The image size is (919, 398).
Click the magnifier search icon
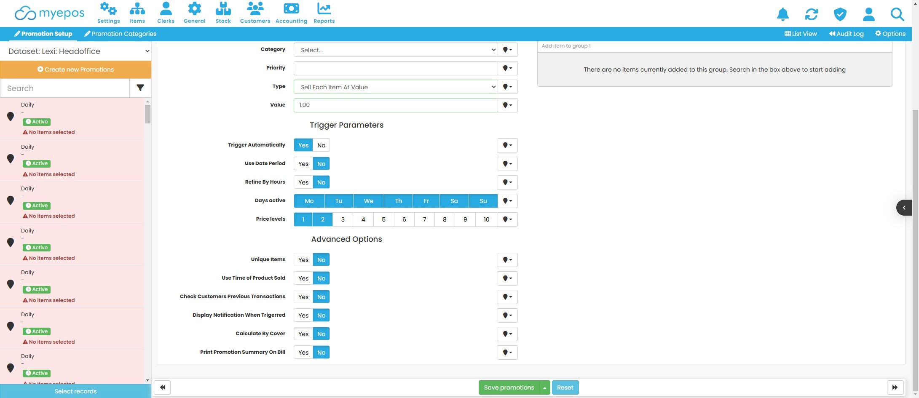click(x=897, y=14)
